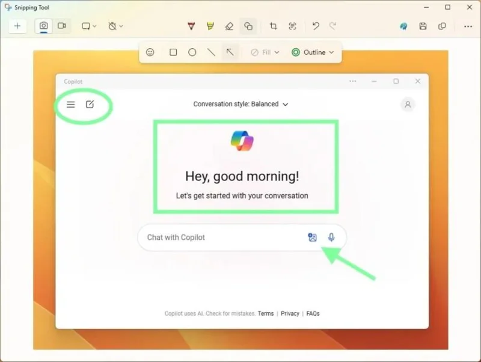Start a new snip with plus button
This screenshot has height=362, width=481.
click(17, 26)
